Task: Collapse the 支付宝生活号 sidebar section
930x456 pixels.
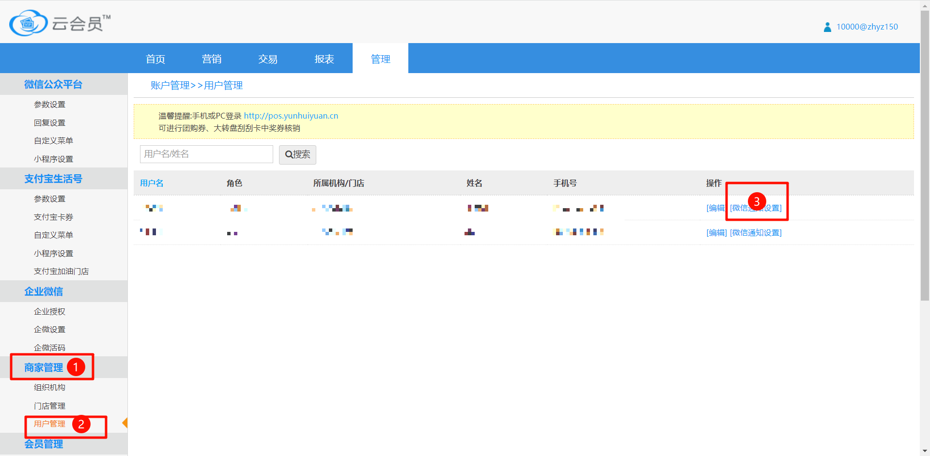Action: (53, 179)
